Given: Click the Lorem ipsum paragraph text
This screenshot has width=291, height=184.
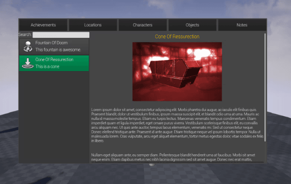Looking at the screenshot, I should point(177,125).
